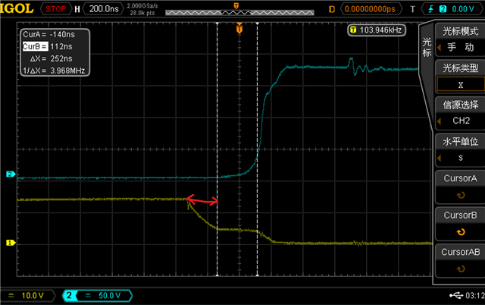Screen dimensions: 485x305
Task: Select the 200.0ns horizontal timebase readout
Action: pos(104,9)
